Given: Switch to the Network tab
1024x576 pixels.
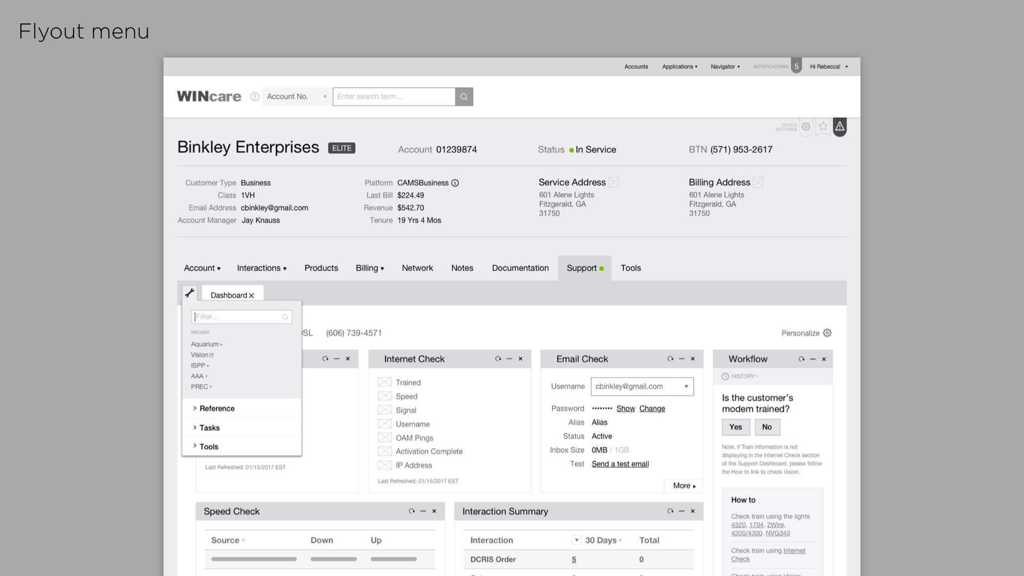Looking at the screenshot, I should click(x=417, y=268).
